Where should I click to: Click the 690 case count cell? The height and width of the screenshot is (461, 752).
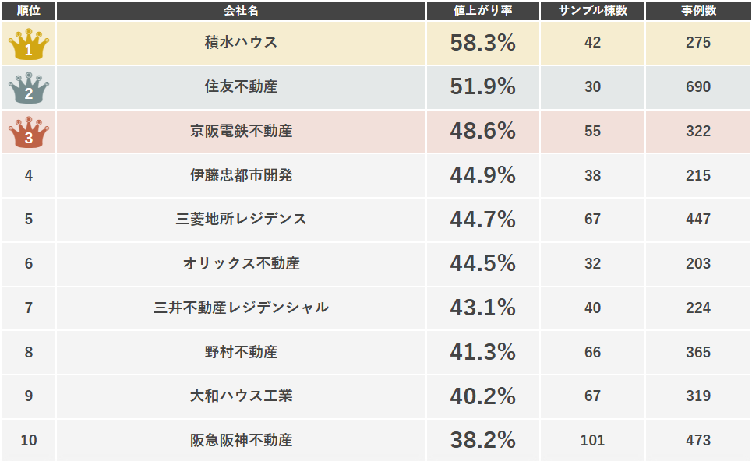click(x=698, y=86)
